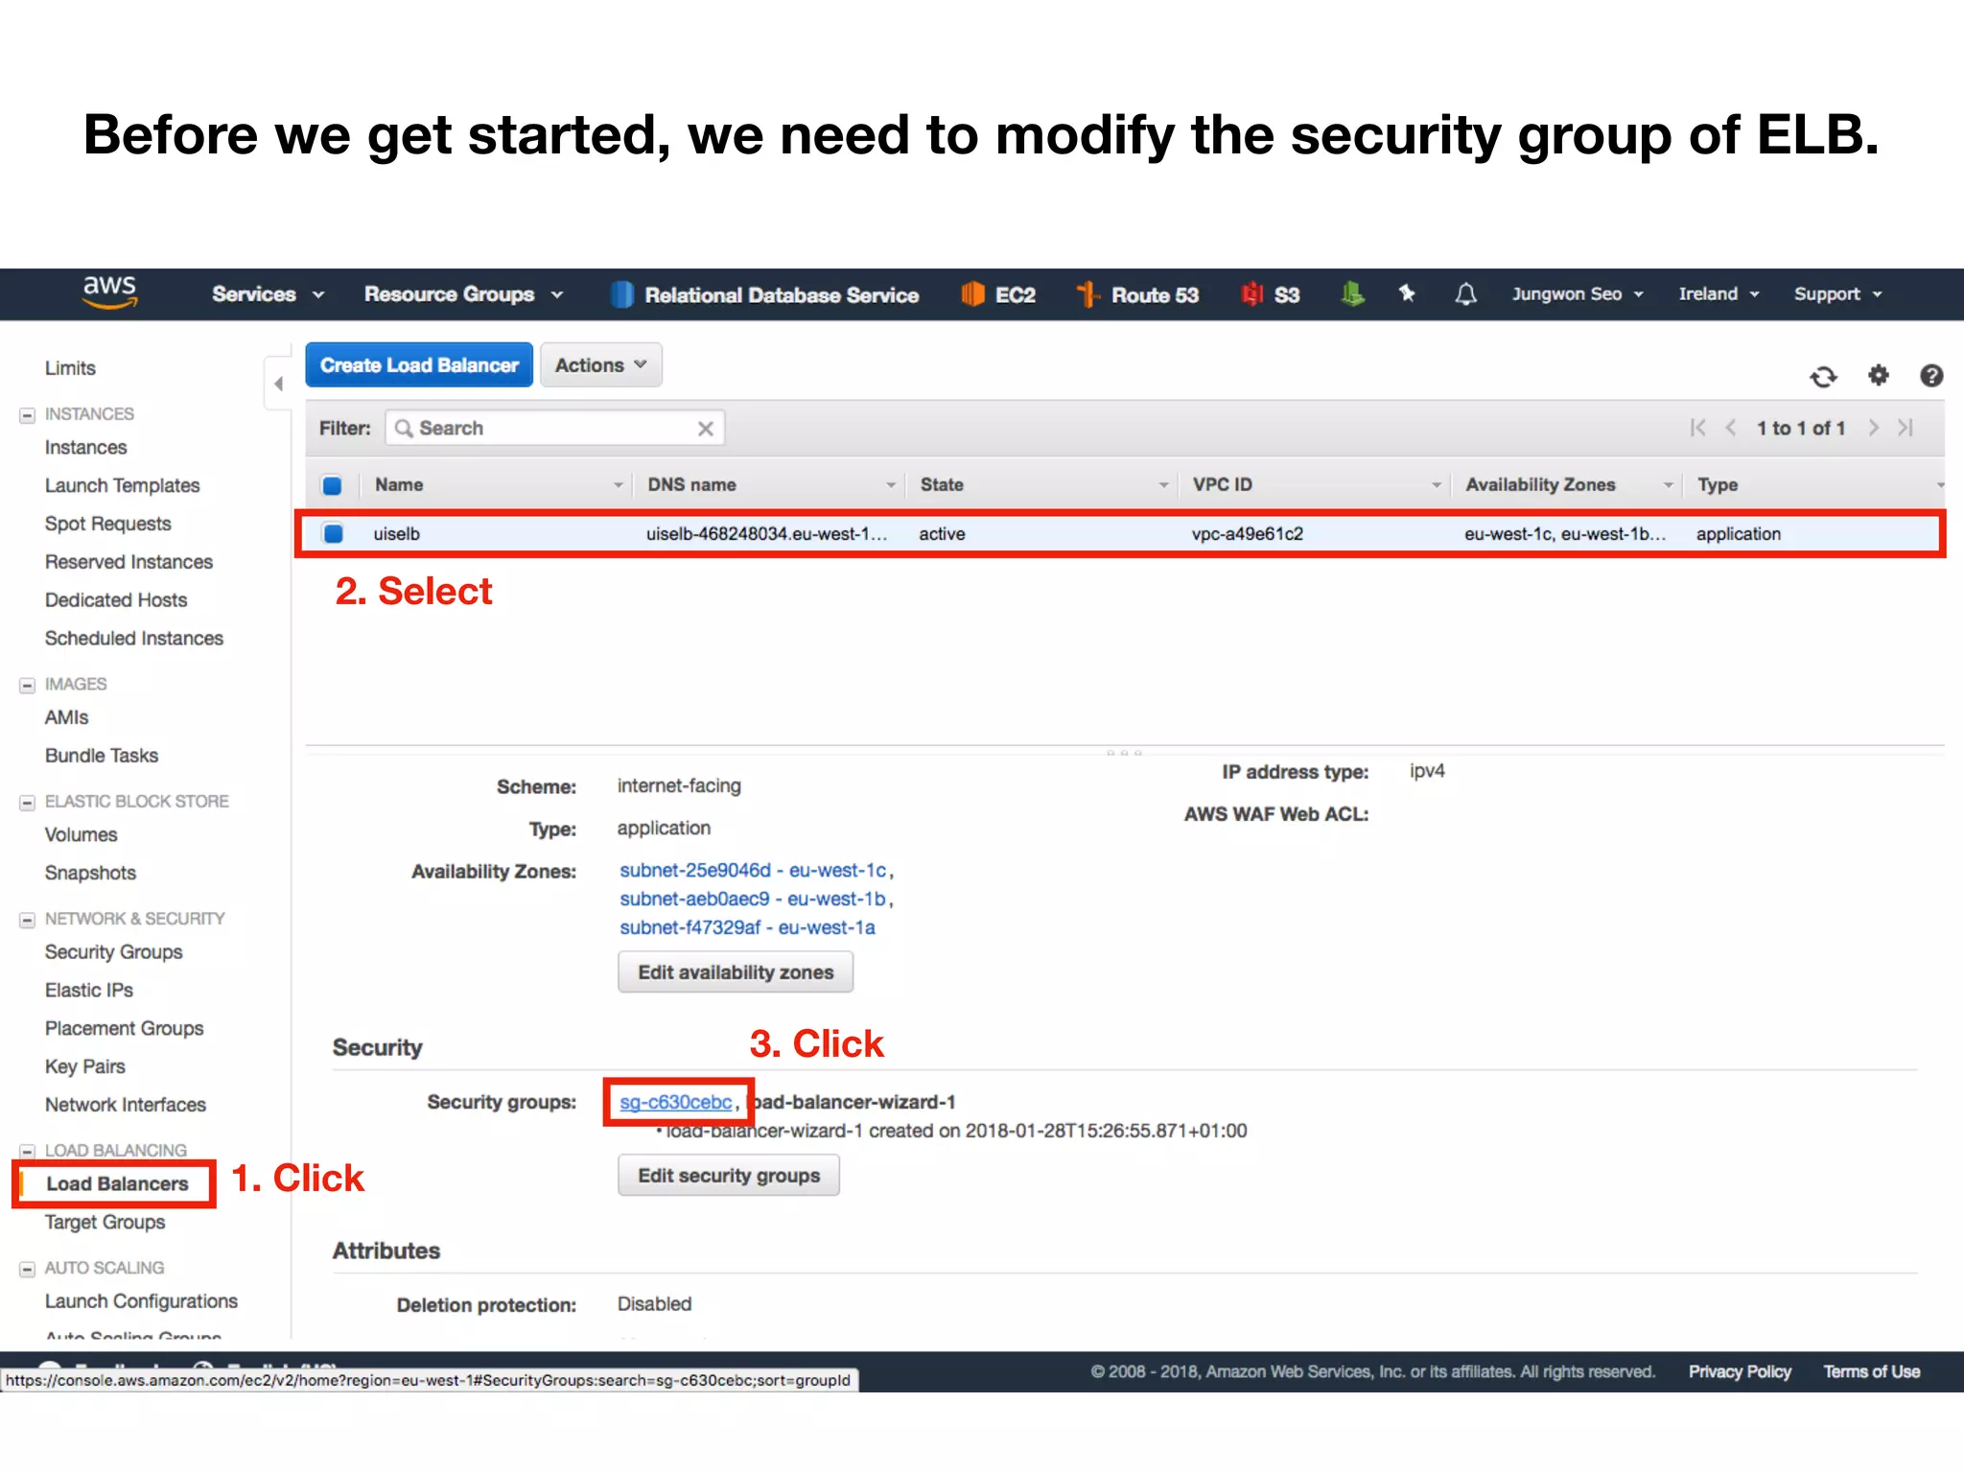Open Target Groups in sidebar
The height and width of the screenshot is (1473, 1964).
pos(105,1223)
